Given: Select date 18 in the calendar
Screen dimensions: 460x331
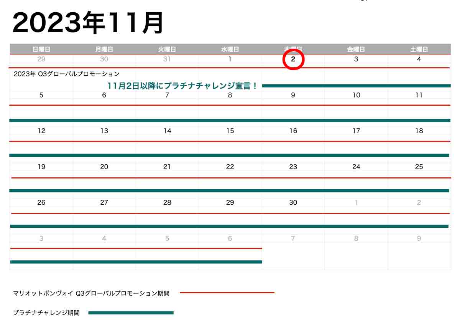Looking at the screenshot, I should pos(419,131).
